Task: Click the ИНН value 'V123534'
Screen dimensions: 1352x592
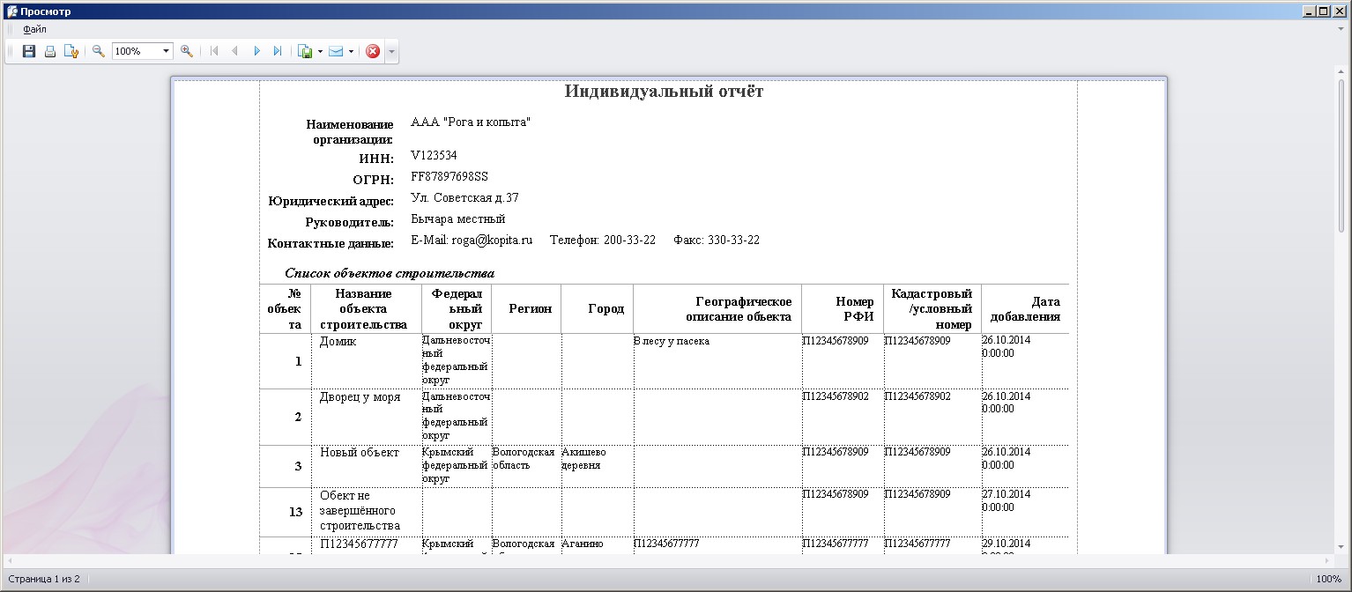Action: tap(434, 155)
